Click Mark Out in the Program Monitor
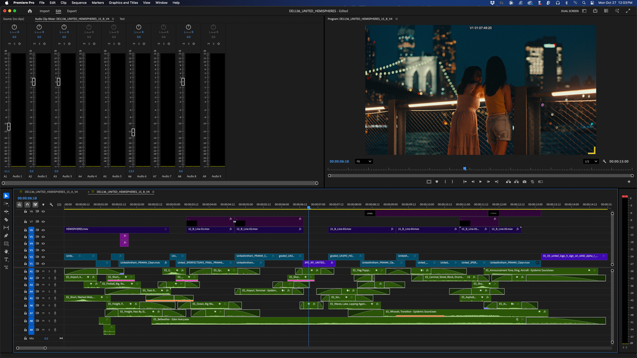The image size is (637, 358). (x=452, y=182)
